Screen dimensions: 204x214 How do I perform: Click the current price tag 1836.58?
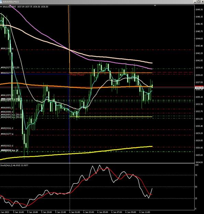(x=199, y=88)
